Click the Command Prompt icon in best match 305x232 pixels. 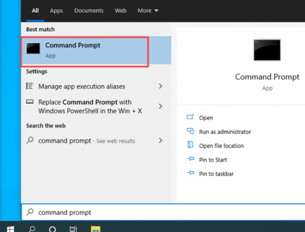pyautogui.click(x=33, y=48)
